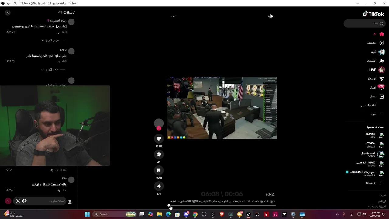Open Activity (النشاط) notifications icon
Image resolution: width=389 pixels, height=219 pixels.
382,87
